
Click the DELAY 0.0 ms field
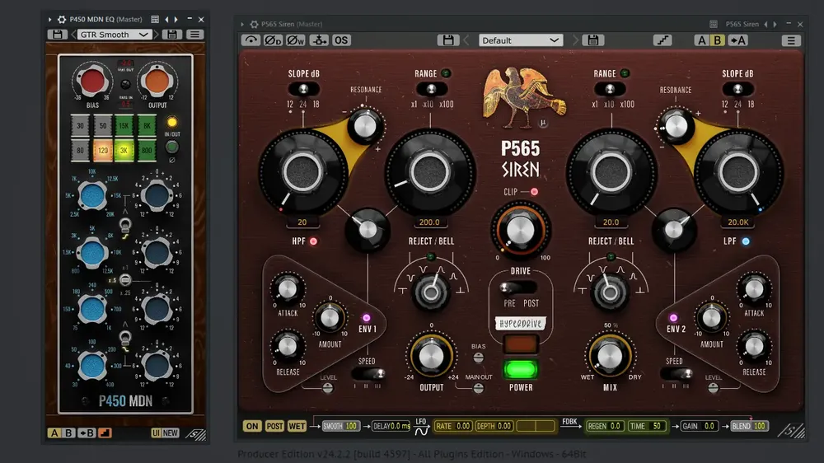tap(391, 426)
